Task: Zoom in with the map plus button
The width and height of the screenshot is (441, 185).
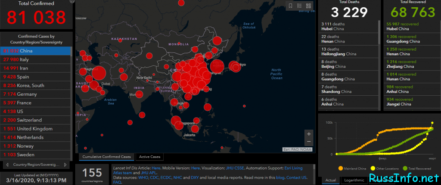Action: [x=309, y=133]
